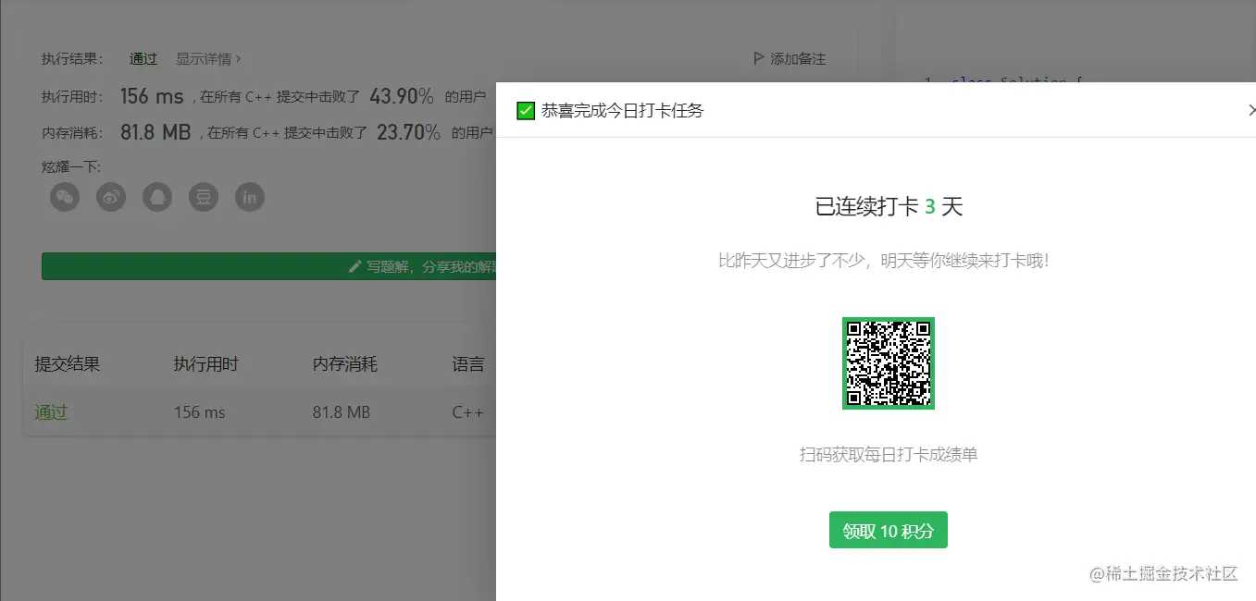Click the 81.8 MB table cell
The height and width of the screenshot is (601, 1256).
point(342,412)
